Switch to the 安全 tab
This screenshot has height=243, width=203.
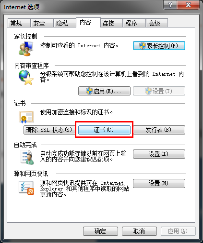click(x=42, y=23)
